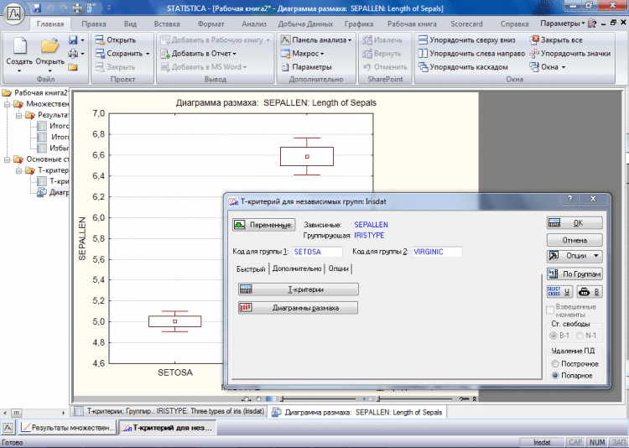This screenshot has height=448, width=629.
Task: Click the STATISTICA application orb button
Action: coord(14,14)
